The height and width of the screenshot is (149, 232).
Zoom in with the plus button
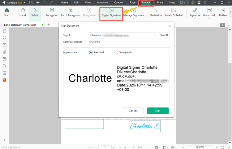[x=217, y=147]
